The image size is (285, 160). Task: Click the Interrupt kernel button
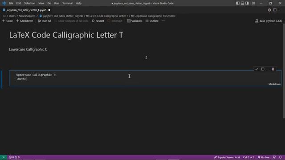pos(115,21)
